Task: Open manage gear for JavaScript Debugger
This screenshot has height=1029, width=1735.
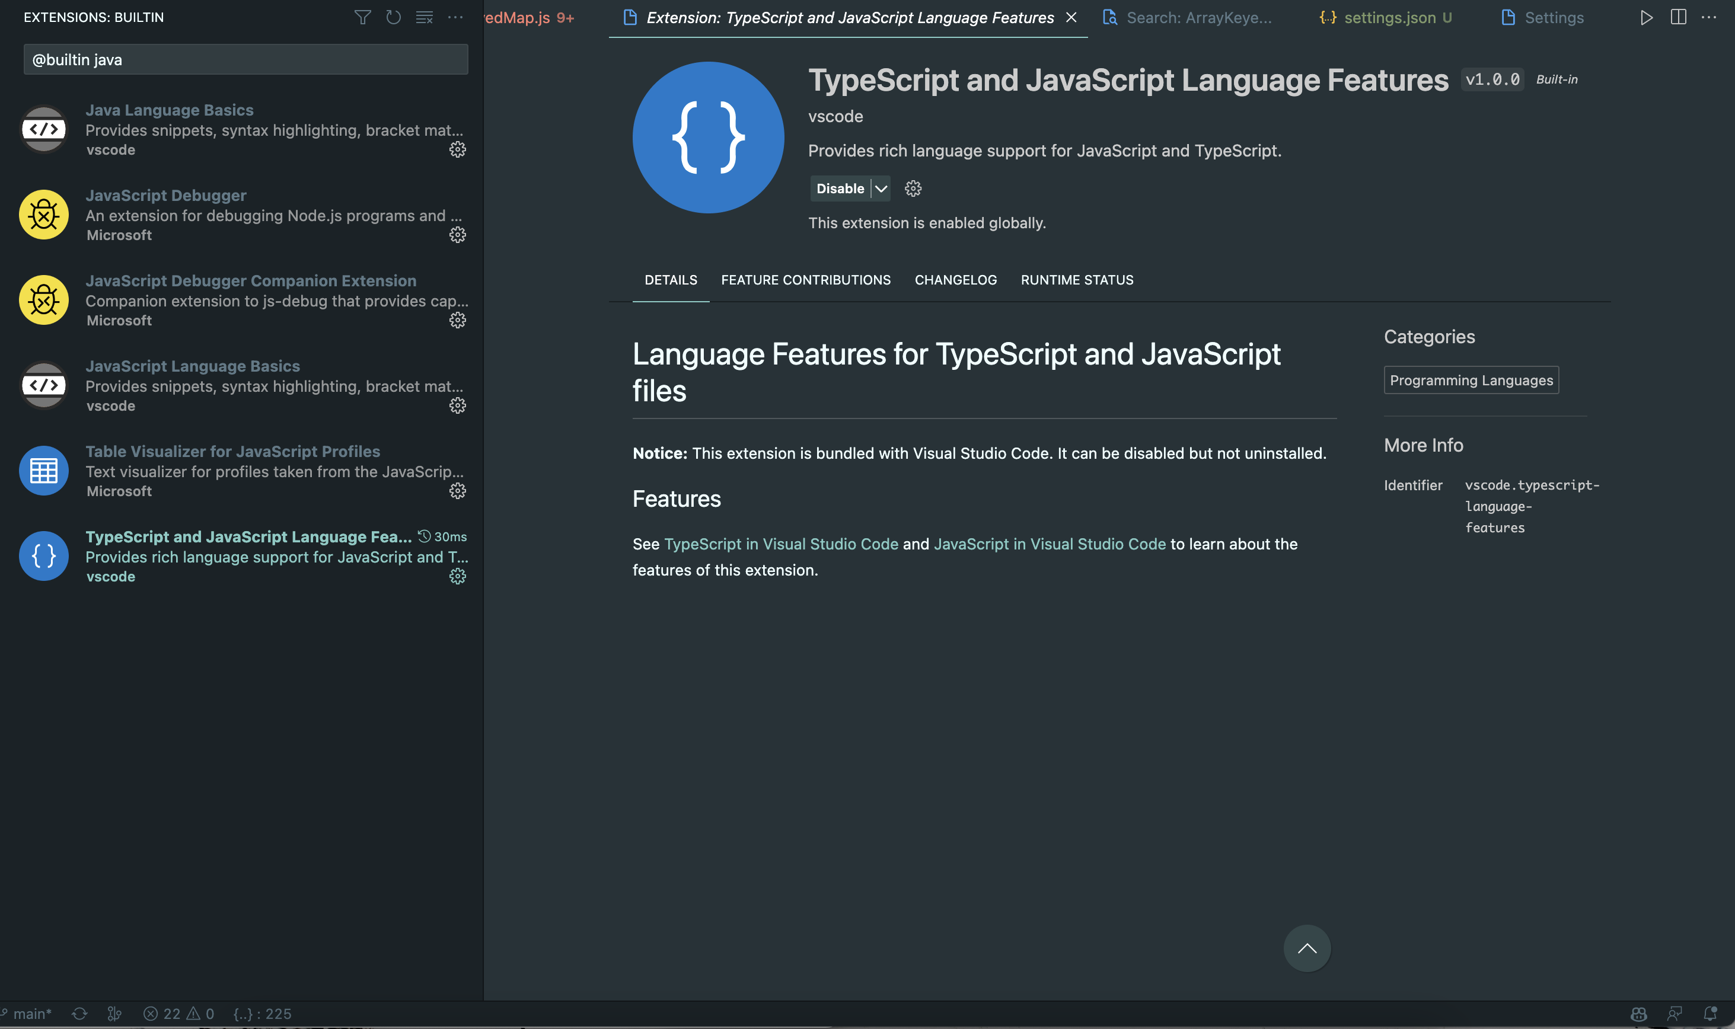Action: [x=457, y=235]
